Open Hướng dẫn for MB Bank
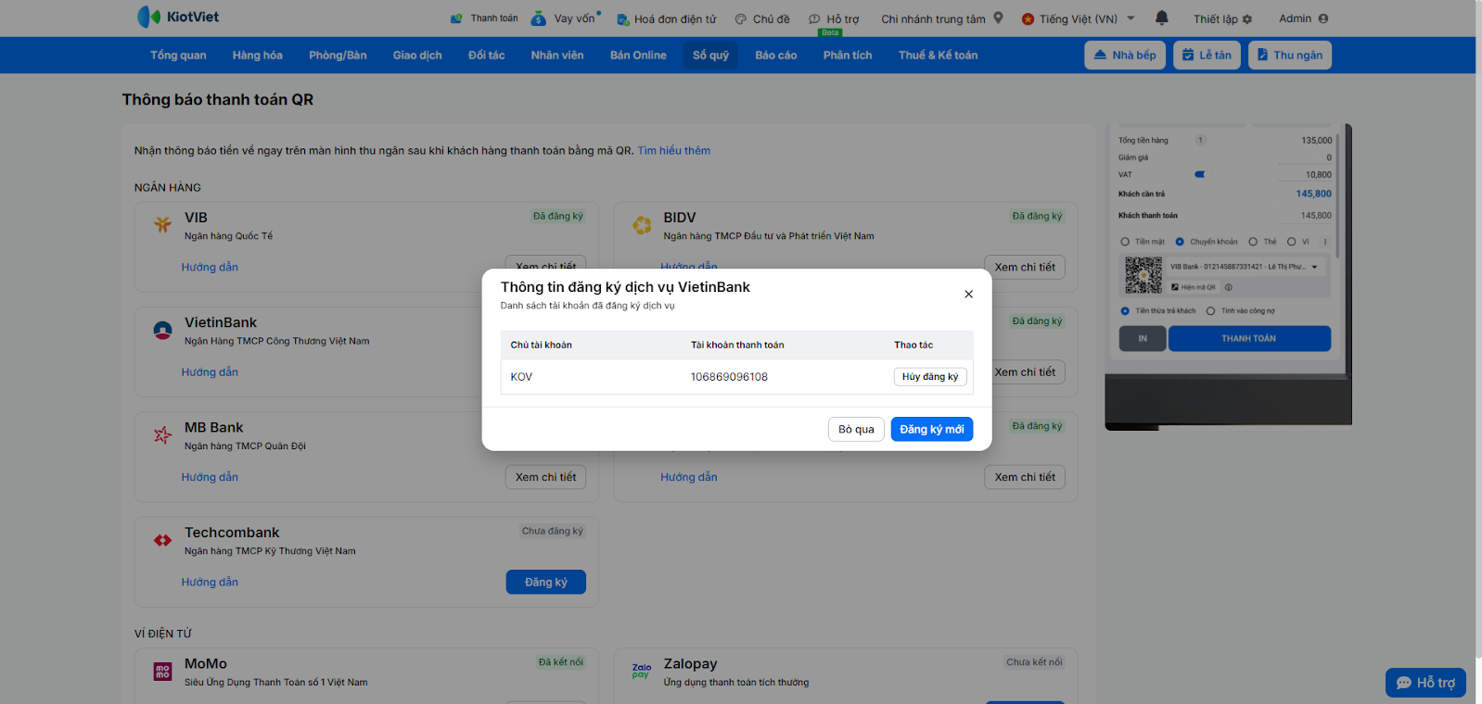 tap(210, 478)
